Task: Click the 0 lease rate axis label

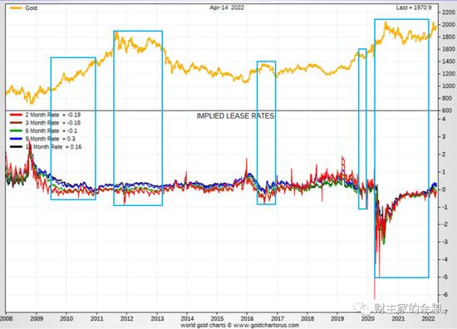Action: pos(444,189)
